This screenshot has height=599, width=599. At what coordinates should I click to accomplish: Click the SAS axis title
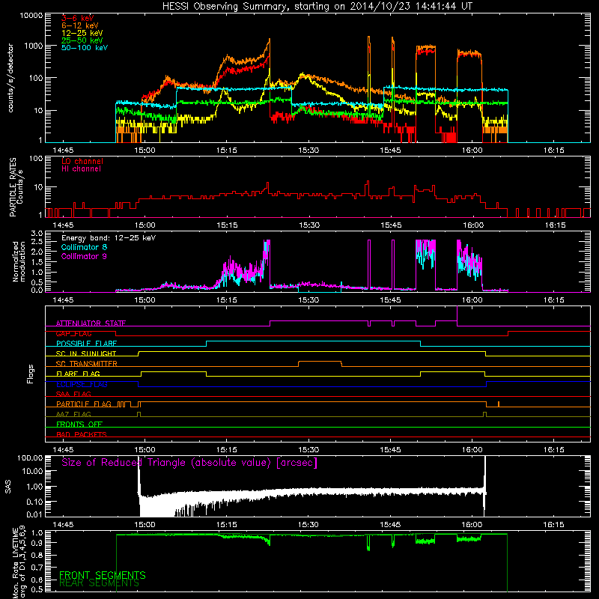pyautogui.click(x=8, y=487)
